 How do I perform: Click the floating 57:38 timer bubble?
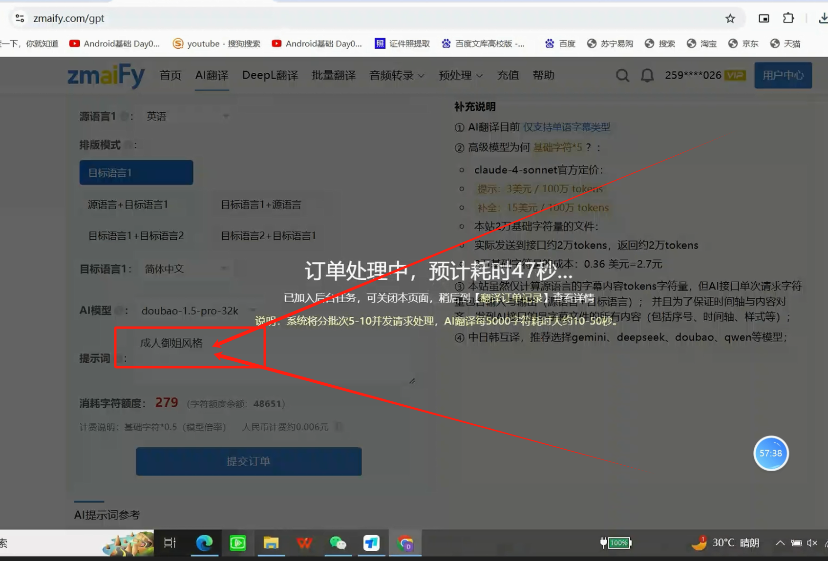tap(771, 453)
